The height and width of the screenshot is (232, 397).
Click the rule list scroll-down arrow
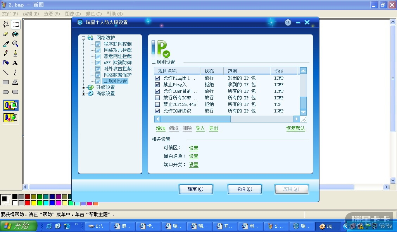[x=303, y=113]
